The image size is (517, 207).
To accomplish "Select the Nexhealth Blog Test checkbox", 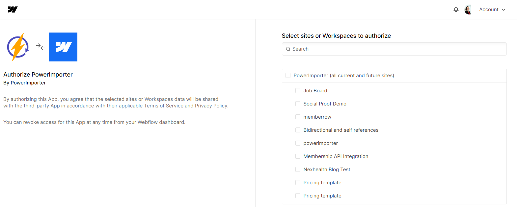I will click(298, 169).
